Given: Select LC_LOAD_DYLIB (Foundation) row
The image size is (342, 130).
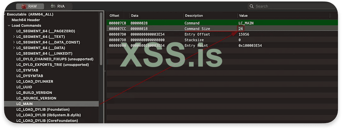Looking at the screenshot, I should coord(43,110).
